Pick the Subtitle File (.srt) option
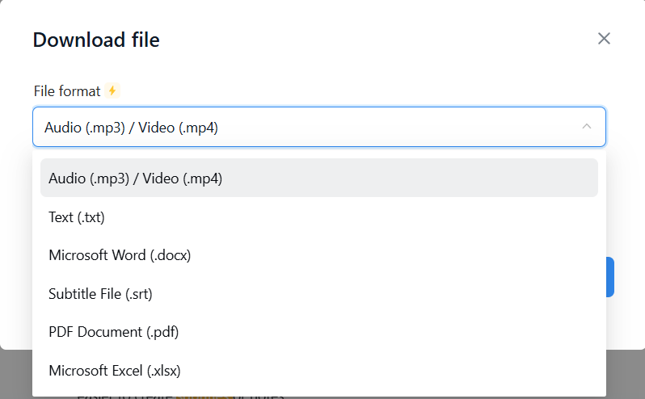This screenshot has height=399, width=645. pos(100,294)
